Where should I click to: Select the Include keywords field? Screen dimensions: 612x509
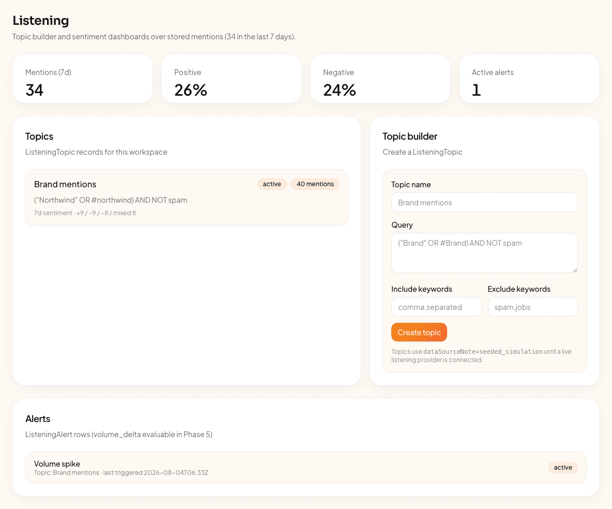(x=436, y=307)
